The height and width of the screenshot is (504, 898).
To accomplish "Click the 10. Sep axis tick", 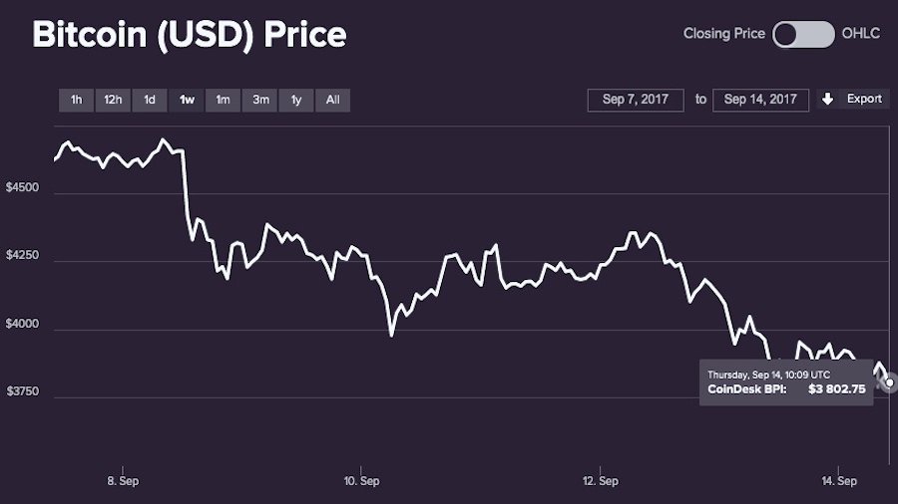I will pyautogui.click(x=361, y=480).
